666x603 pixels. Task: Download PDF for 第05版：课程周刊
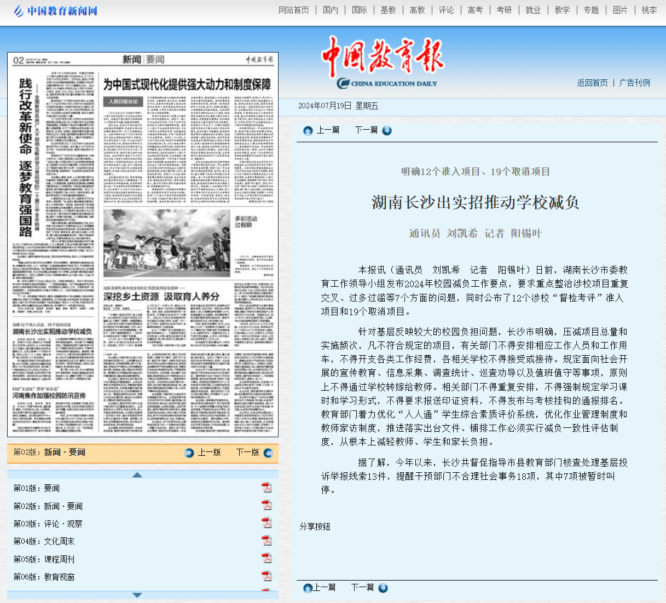(267, 558)
